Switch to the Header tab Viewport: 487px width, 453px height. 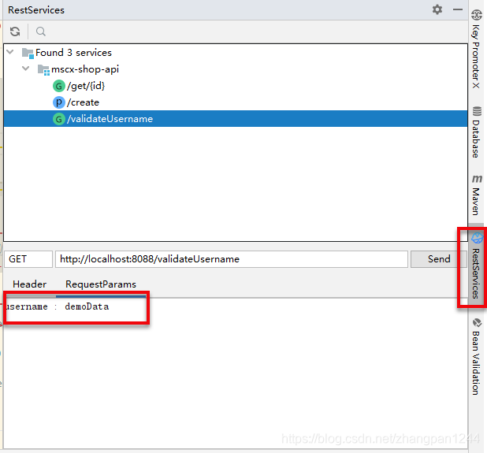coord(29,284)
